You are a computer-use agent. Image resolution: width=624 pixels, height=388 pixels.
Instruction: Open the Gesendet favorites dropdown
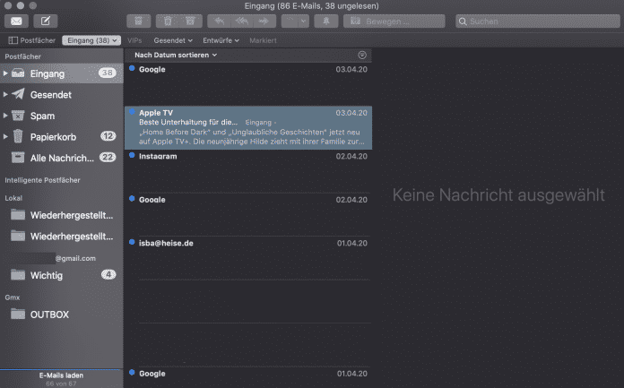tap(173, 40)
